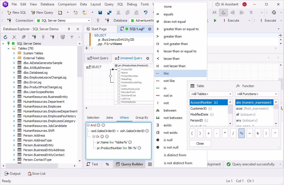Click the filter icon in Database Explorer

pos(72,37)
